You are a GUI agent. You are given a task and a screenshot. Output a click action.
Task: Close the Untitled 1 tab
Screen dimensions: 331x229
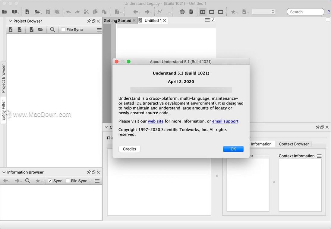[165, 21]
